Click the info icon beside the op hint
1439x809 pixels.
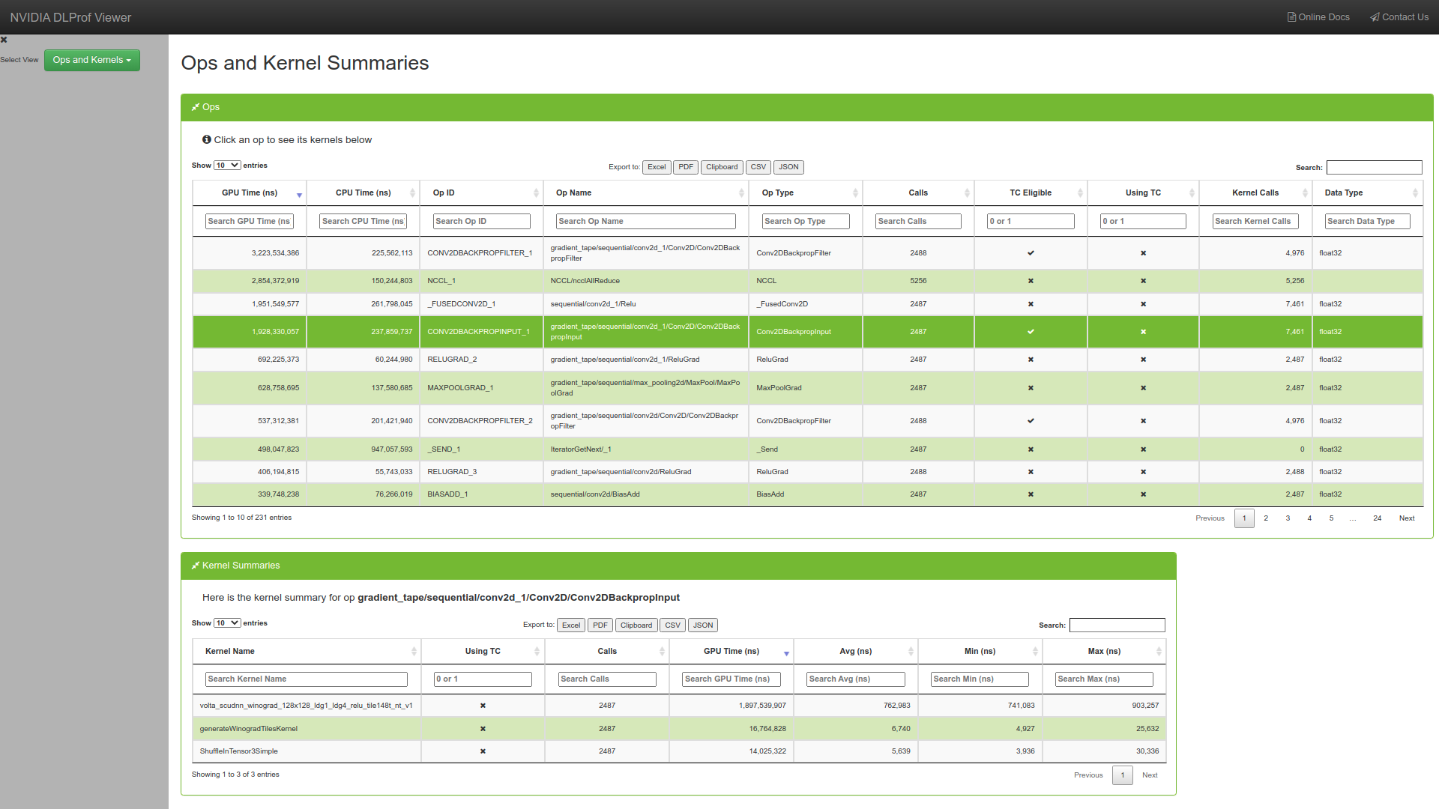(207, 139)
